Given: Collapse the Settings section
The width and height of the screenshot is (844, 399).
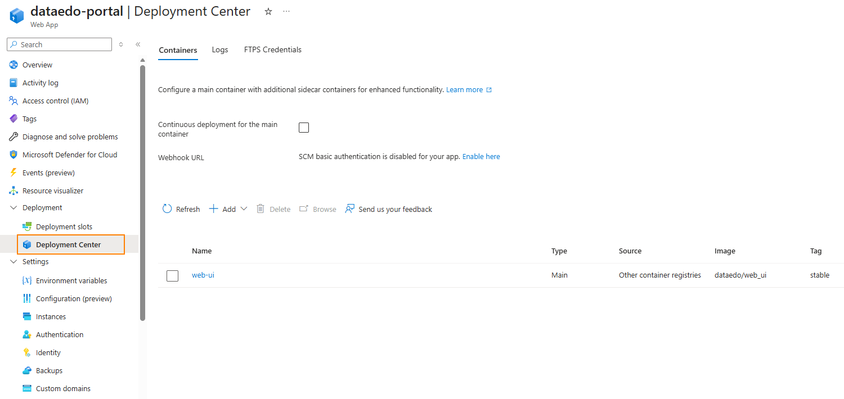Looking at the screenshot, I should (14, 262).
